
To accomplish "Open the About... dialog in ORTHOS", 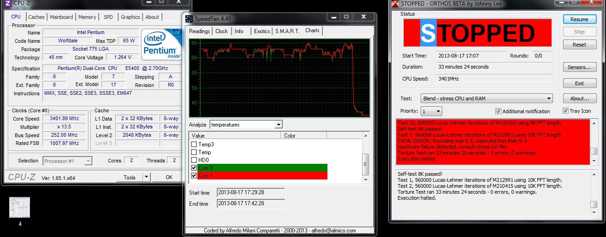I will (x=579, y=98).
